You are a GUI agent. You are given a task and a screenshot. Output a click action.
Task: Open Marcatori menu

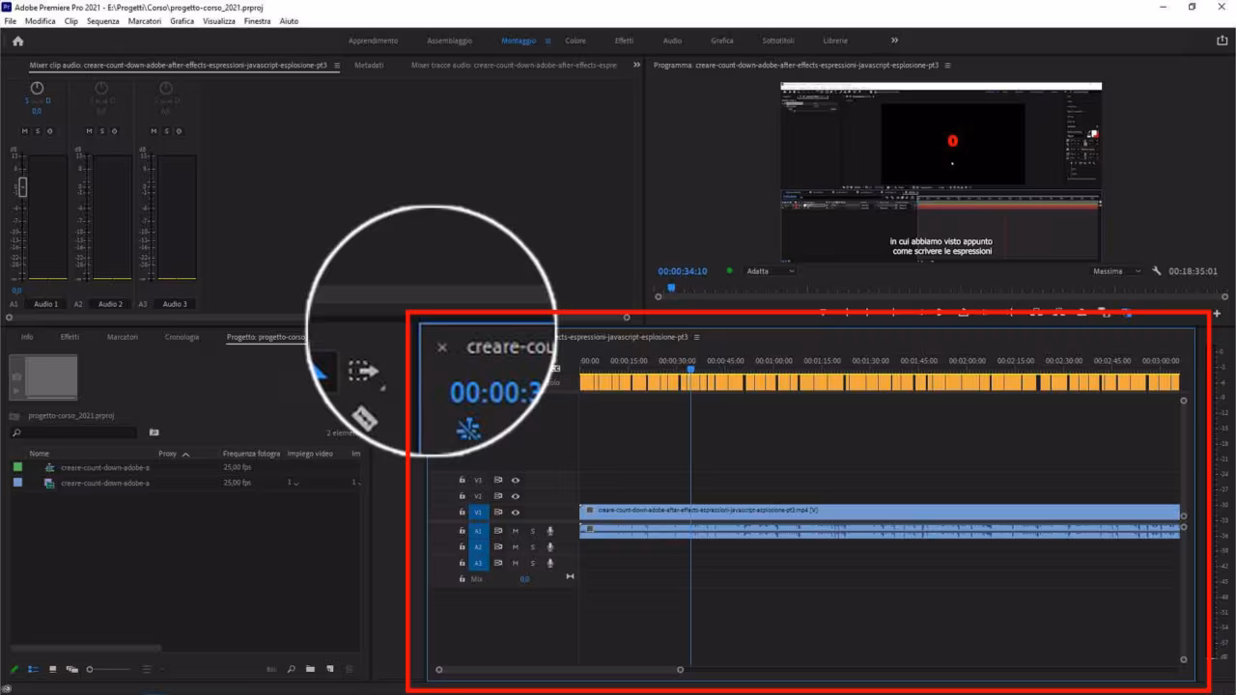point(145,20)
